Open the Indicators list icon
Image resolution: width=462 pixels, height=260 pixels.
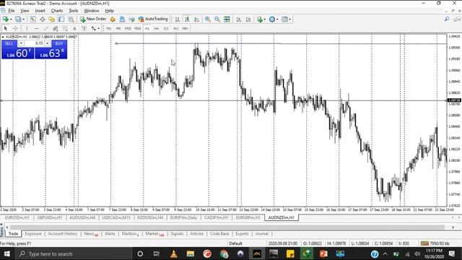click(x=259, y=19)
